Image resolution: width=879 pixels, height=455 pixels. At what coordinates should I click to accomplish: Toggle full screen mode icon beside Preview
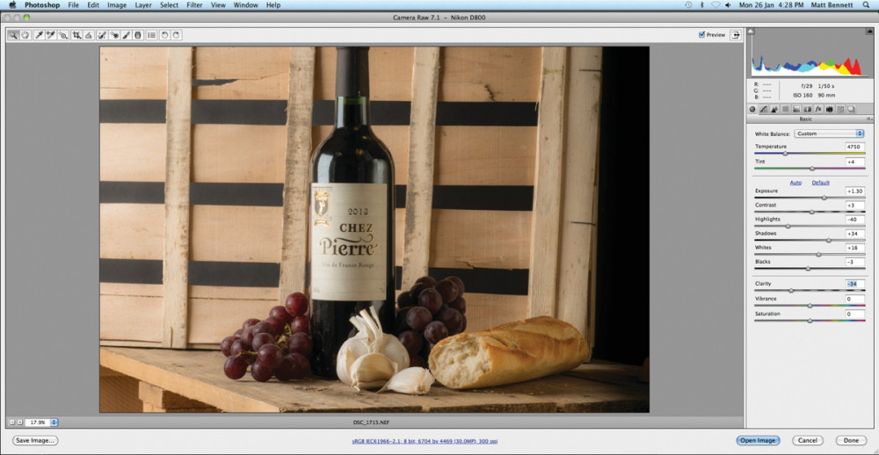tap(735, 35)
